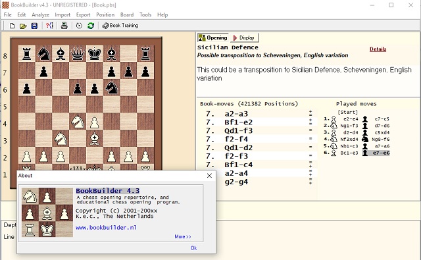Go to played move Bc1-e3
This screenshot has width=421, height=260.
pos(349,153)
